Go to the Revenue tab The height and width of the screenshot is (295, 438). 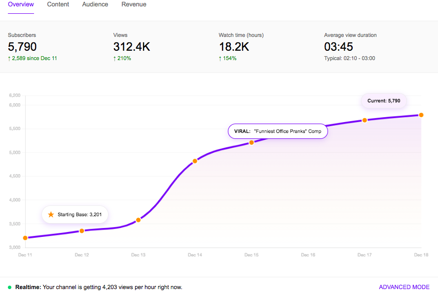pyautogui.click(x=134, y=4)
